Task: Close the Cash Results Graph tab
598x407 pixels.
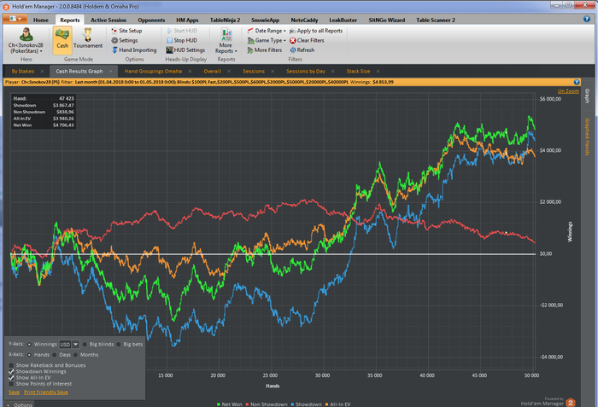Action: (111, 72)
